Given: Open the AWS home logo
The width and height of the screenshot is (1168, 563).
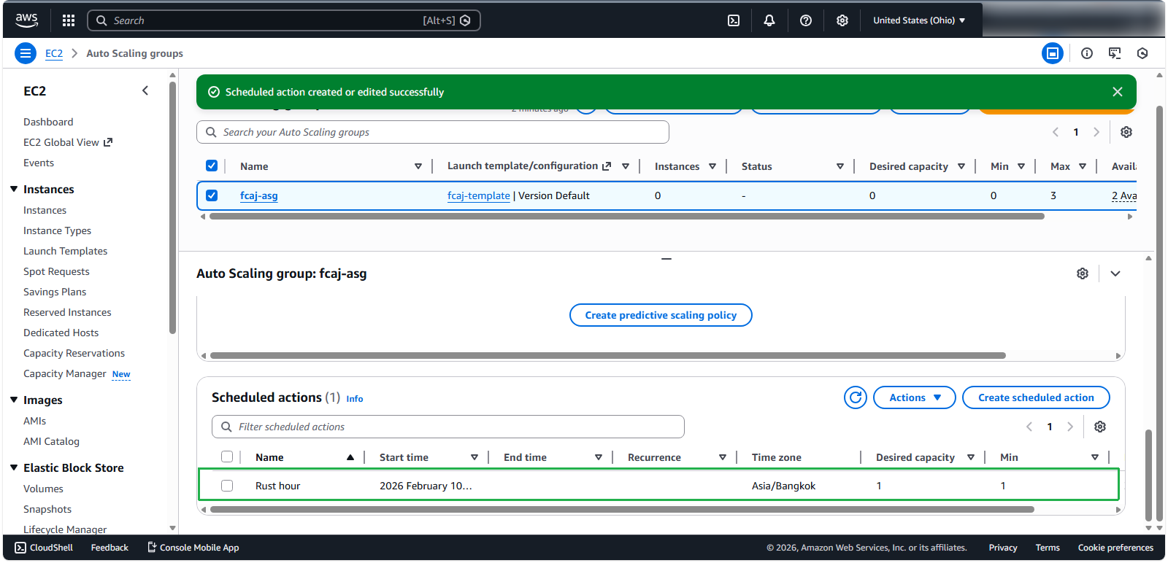Looking at the screenshot, I should point(27,20).
